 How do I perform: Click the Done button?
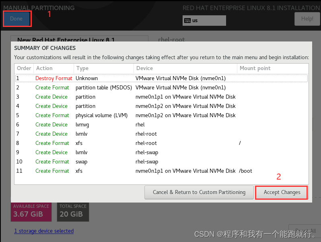(x=16, y=19)
